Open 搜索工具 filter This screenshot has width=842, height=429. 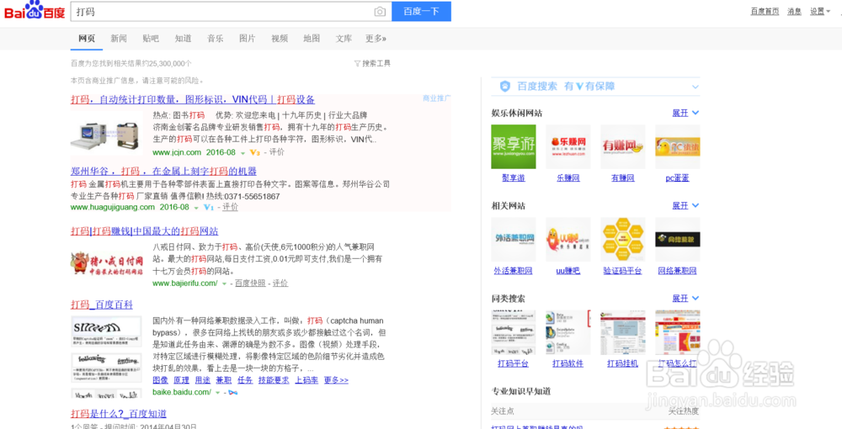click(373, 63)
